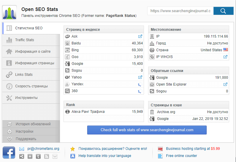236x162 pixels.
Task: Click Google icon in Страниц в индексе
Action: (x=67, y=64)
